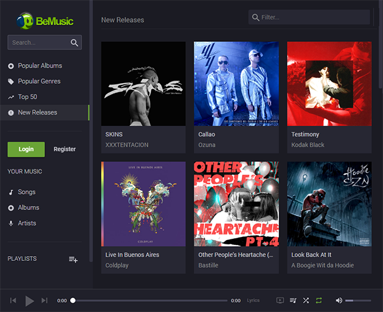Open the Testimony album cover
The image size is (383, 312).
pyautogui.click(x=329, y=84)
